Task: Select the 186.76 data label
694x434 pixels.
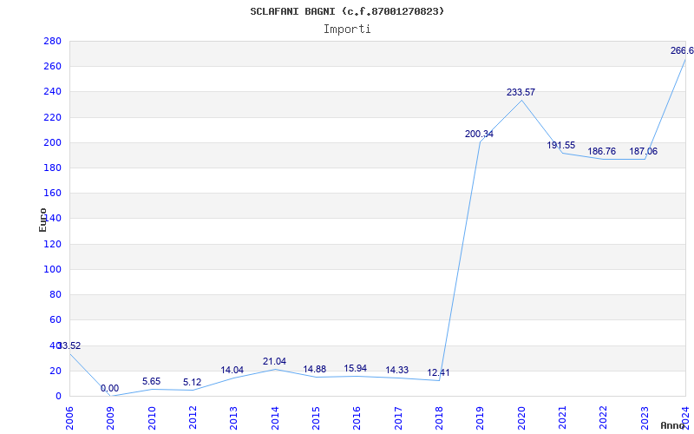Action: click(601, 151)
